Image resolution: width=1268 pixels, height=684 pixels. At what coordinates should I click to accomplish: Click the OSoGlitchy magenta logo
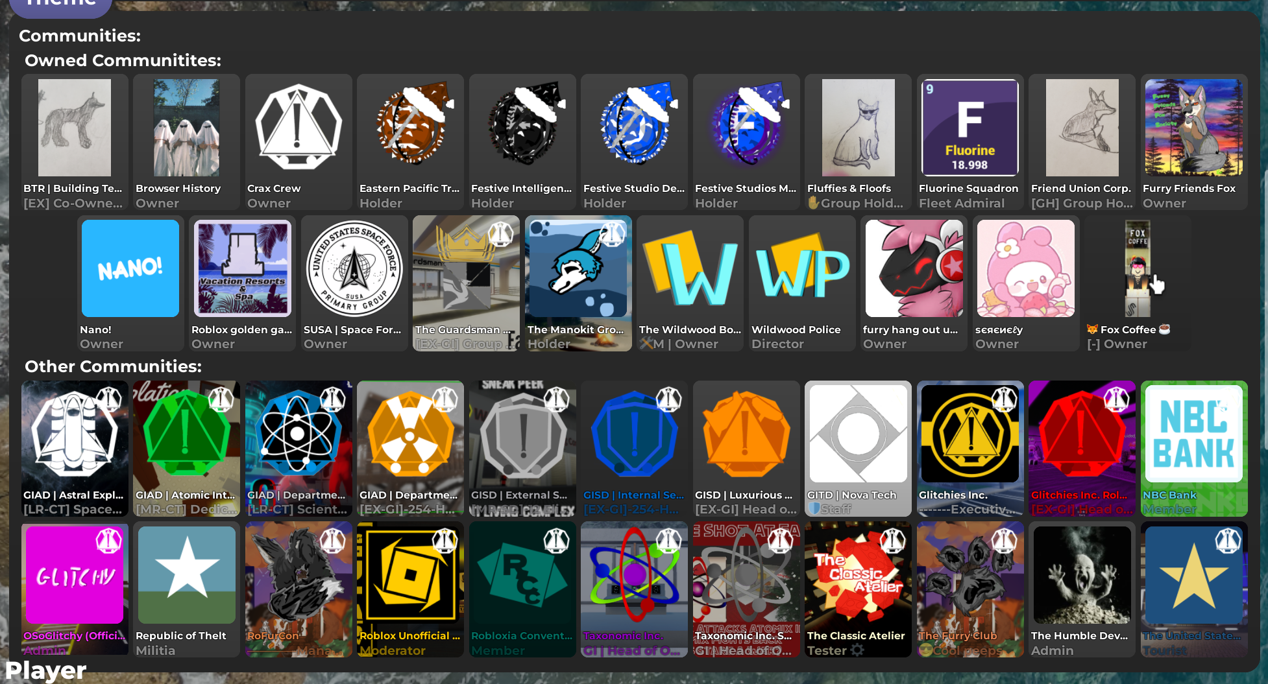tap(74, 574)
